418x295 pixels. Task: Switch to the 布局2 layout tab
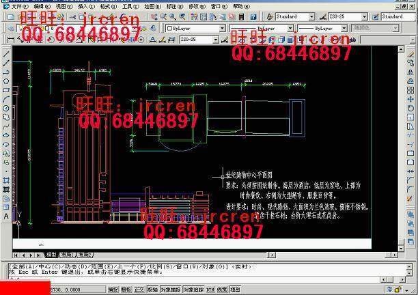point(85,255)
